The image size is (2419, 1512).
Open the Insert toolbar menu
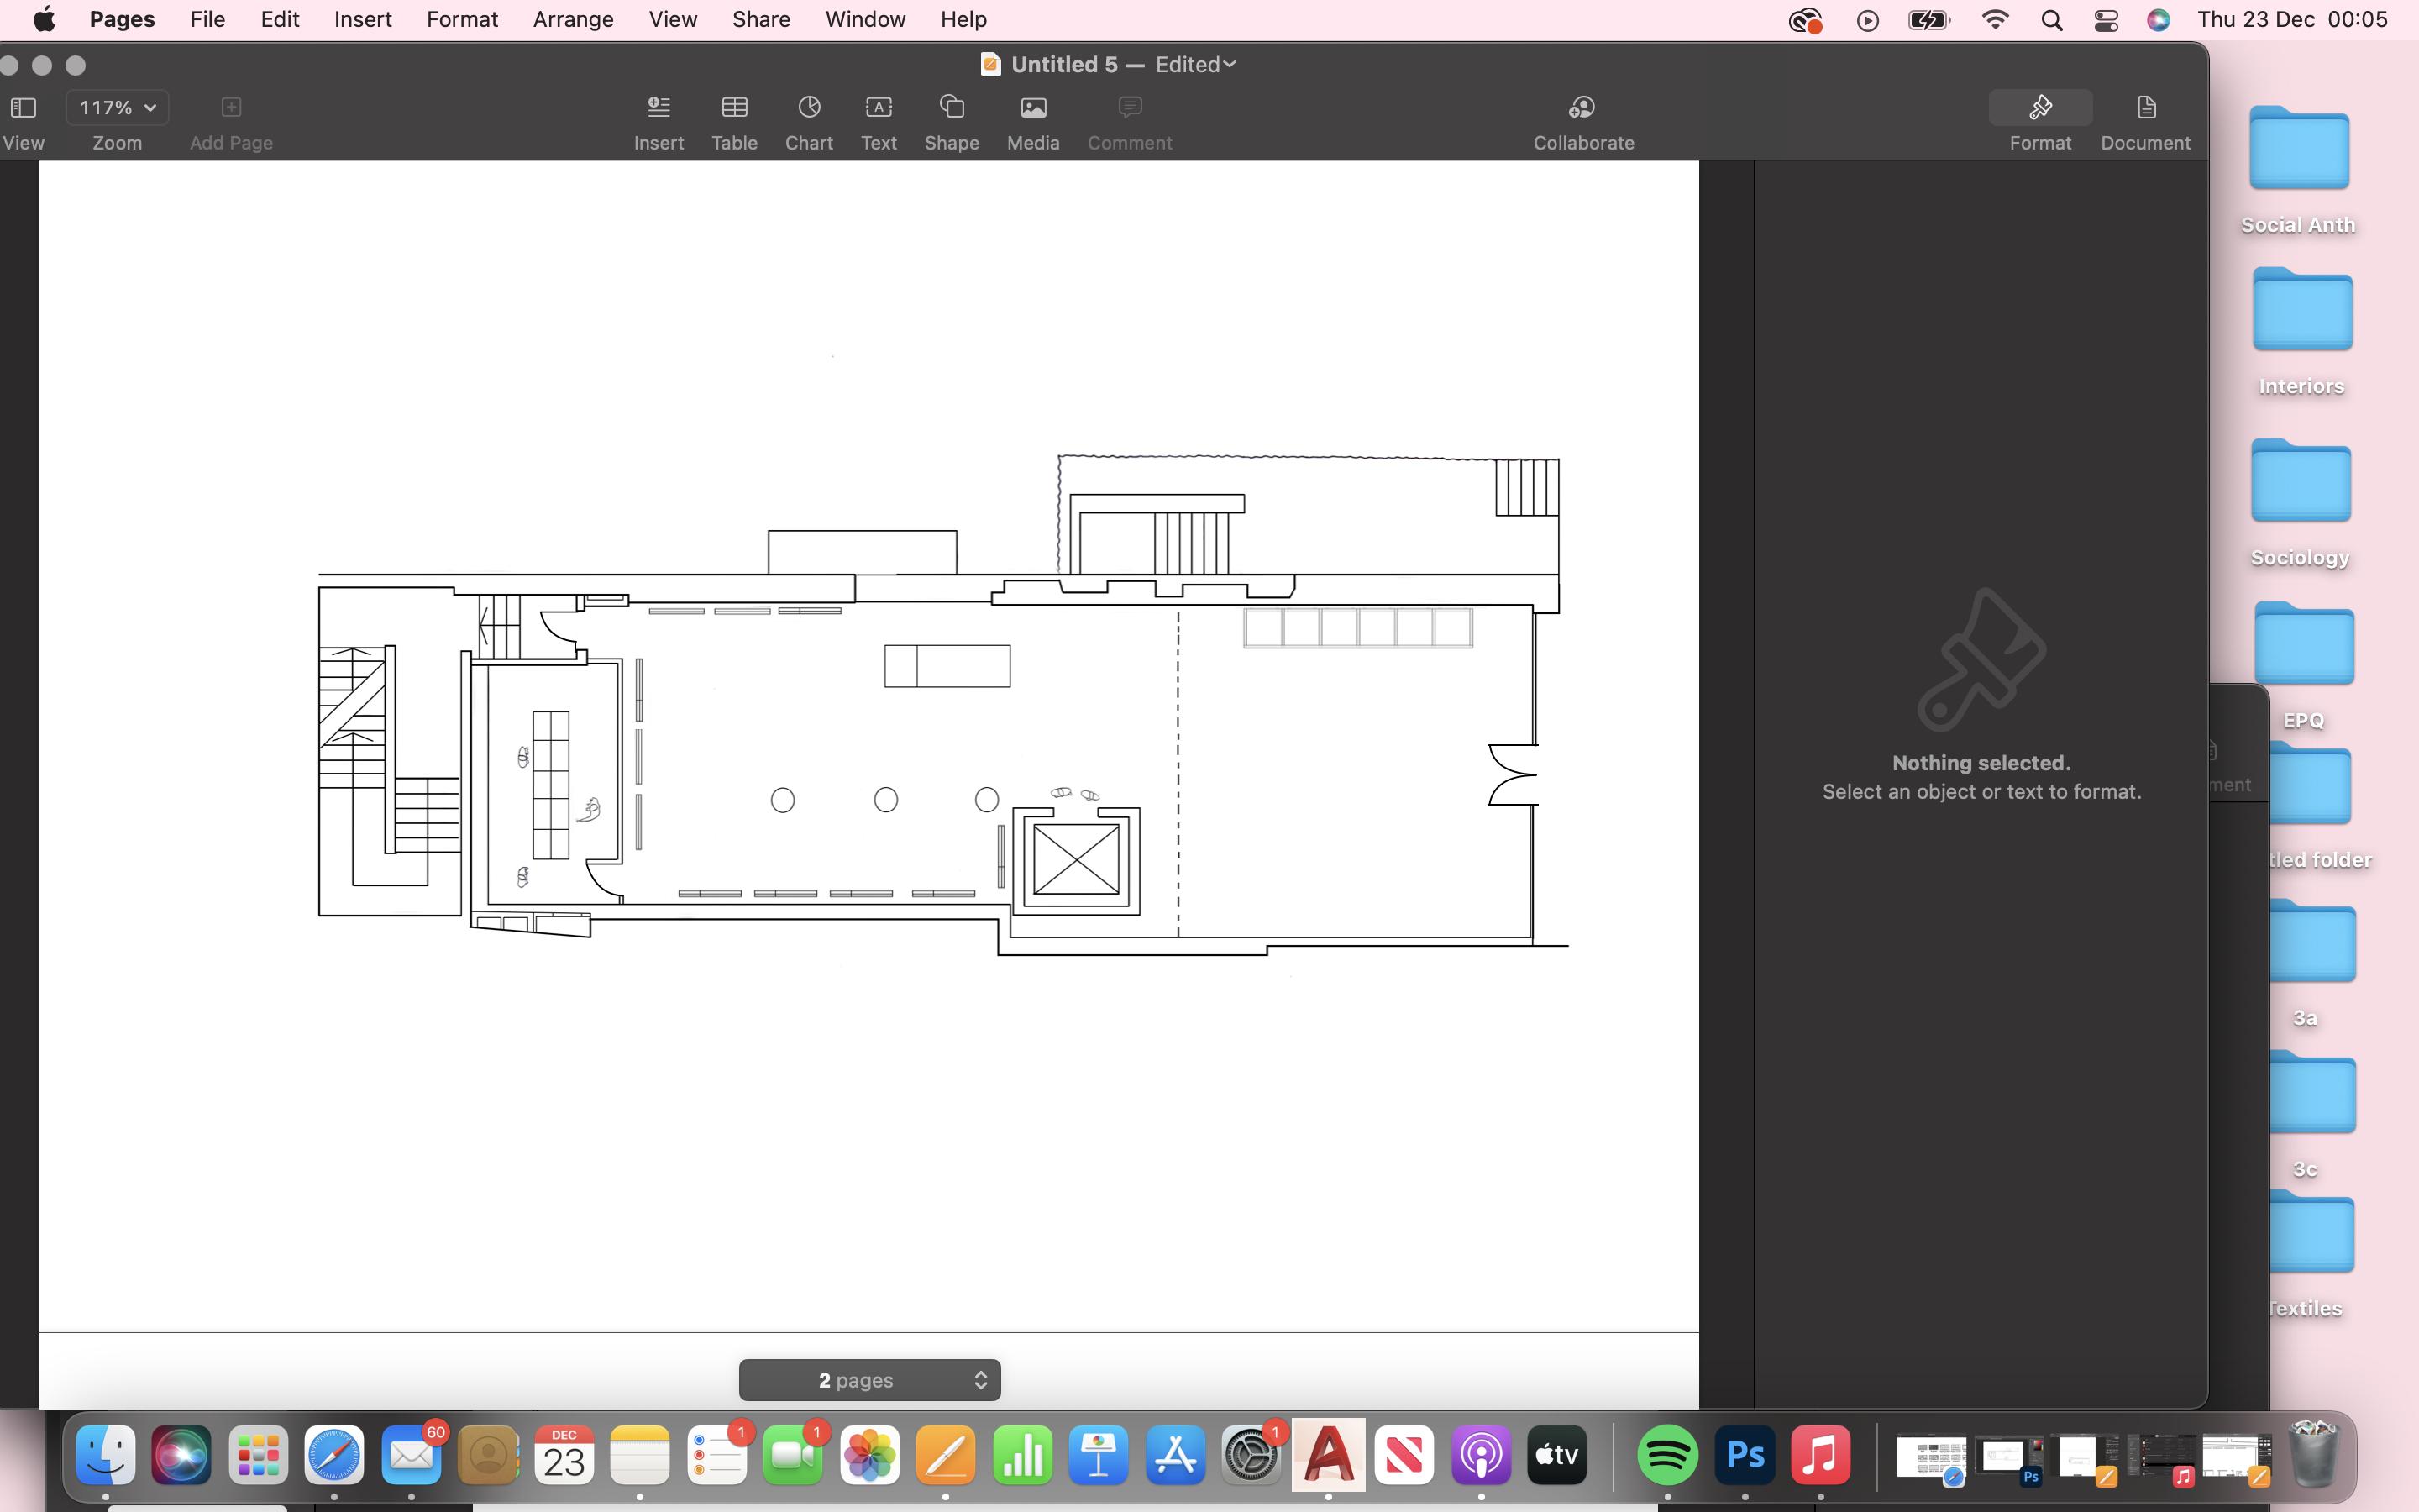point(658,108)
